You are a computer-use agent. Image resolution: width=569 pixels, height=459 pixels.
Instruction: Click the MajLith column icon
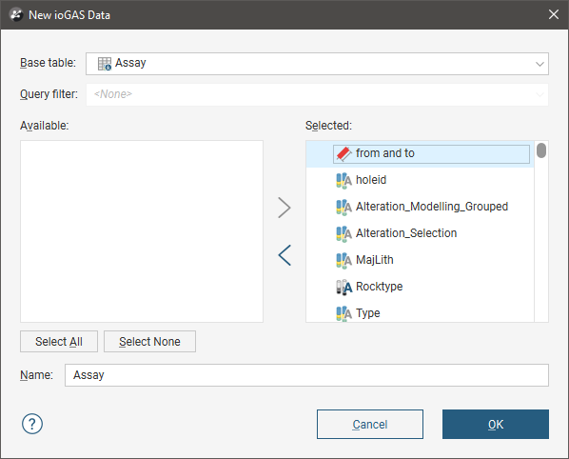tap(343, 260)
